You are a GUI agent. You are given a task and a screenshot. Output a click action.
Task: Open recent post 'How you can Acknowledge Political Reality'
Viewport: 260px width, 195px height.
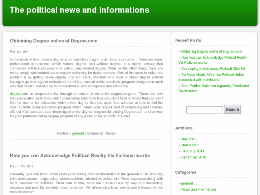pyautogui.click(x=213, y=60)
